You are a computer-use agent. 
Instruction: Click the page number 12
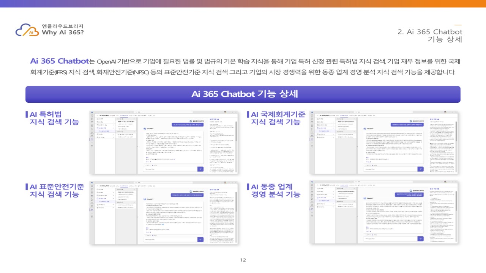pyautogui.click(x=243, y=260)
